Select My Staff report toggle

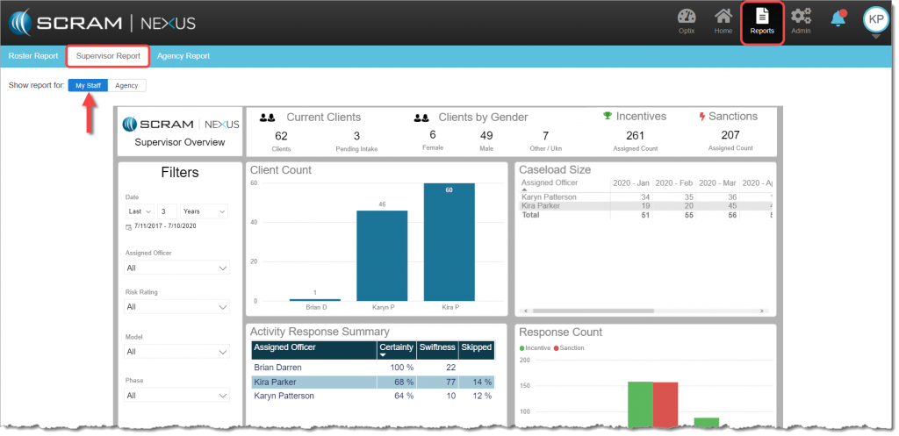click(x=88, y=85)
